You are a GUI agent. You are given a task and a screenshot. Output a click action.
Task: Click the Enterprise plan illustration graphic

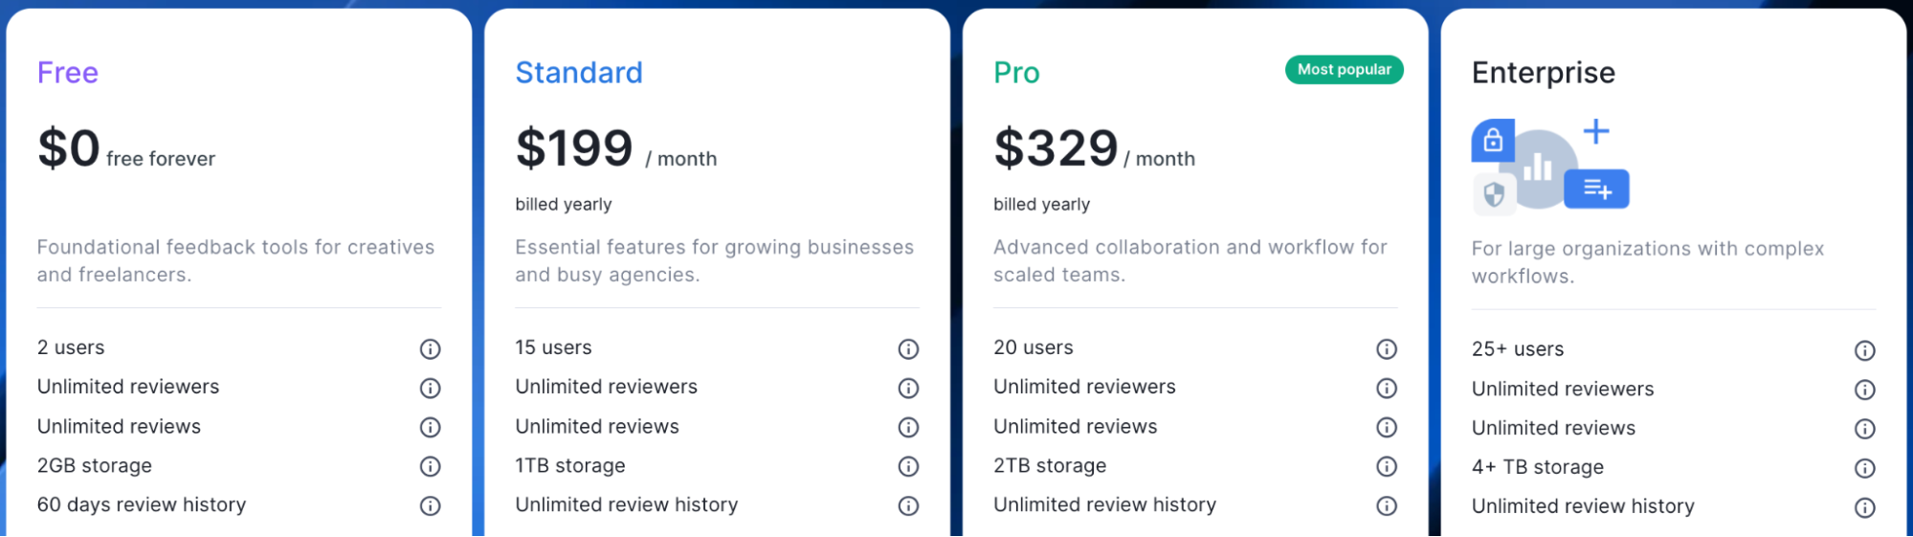point(1549,166)
